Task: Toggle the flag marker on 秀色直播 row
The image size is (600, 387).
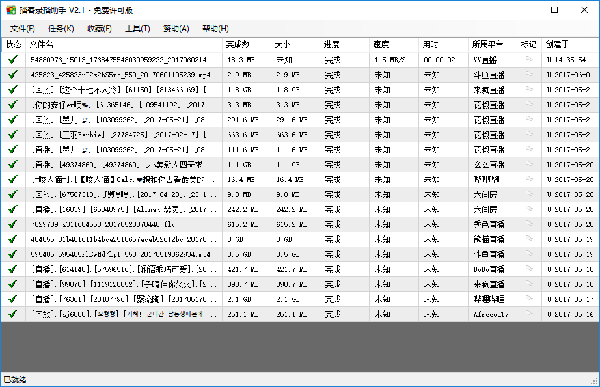Action: (529, 224)
